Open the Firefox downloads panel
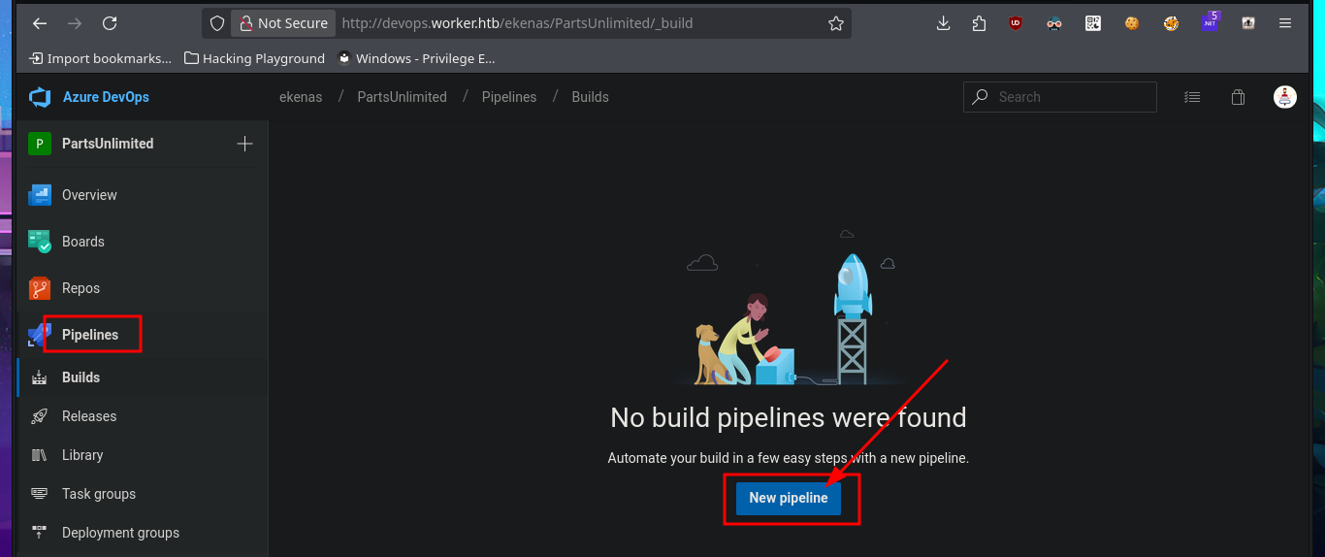Screen dimensions: 1325x557 pos(943,23)
